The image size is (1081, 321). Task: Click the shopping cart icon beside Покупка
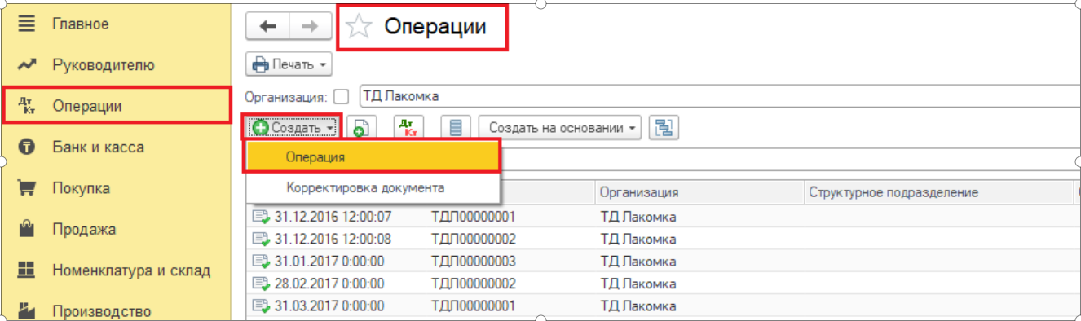click(27, 188)
